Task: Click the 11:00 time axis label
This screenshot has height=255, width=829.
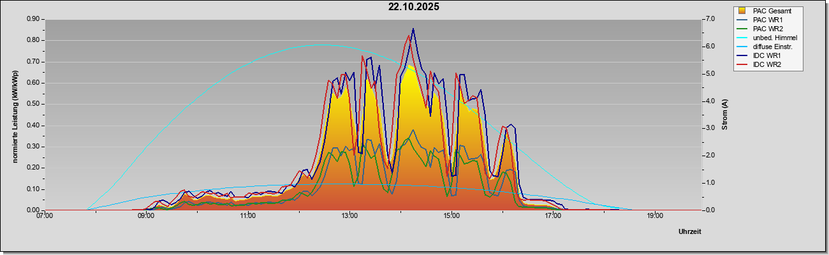Action: (248, 215)
